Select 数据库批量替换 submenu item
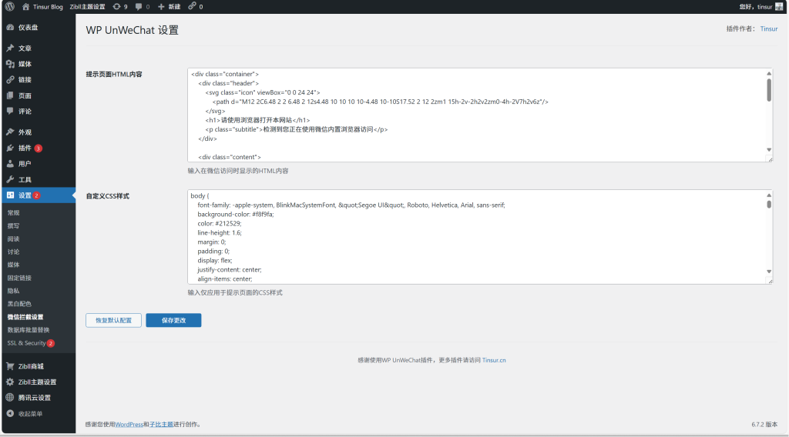Screen dimensions: 789x437 (28, 330)
